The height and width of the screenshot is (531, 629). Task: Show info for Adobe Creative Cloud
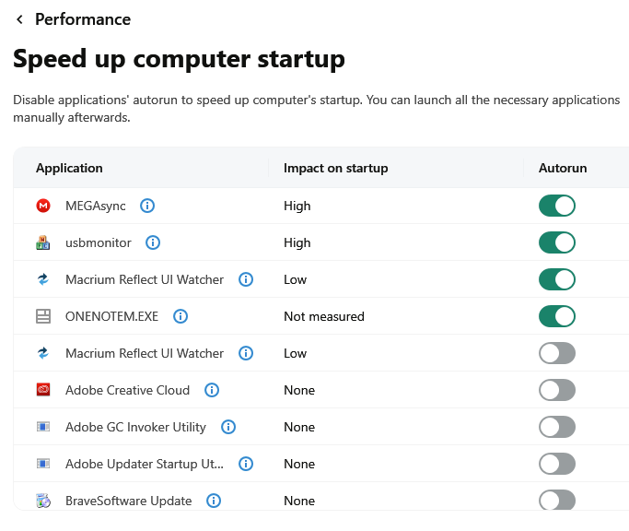212,390
